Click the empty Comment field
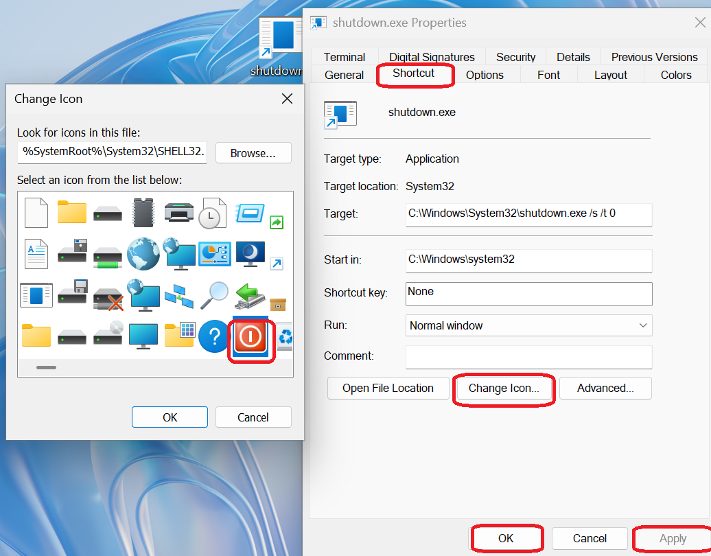 (528, 357)
